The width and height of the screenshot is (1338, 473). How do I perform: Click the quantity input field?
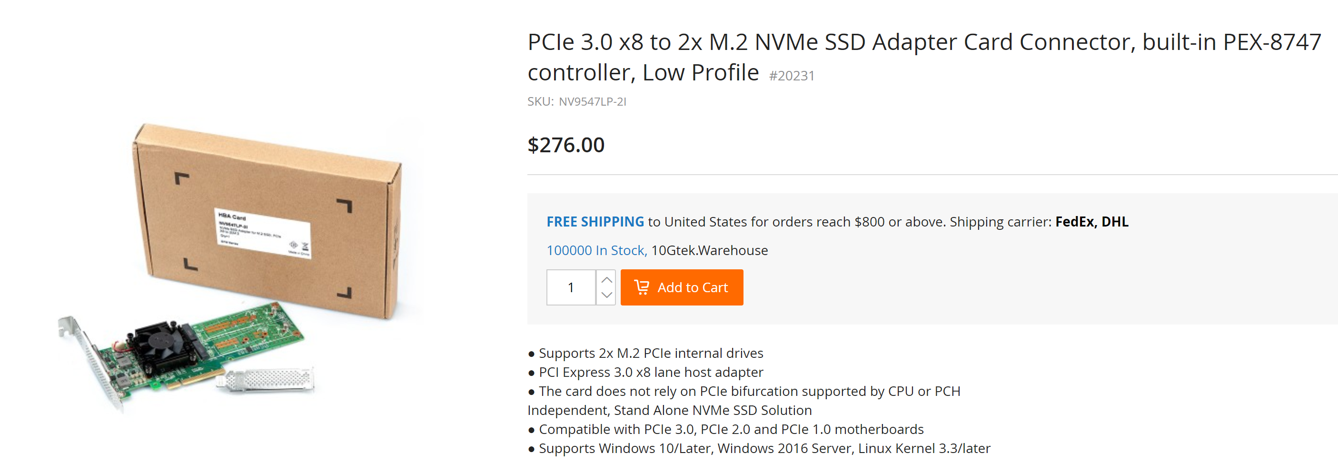click(571, 287)
